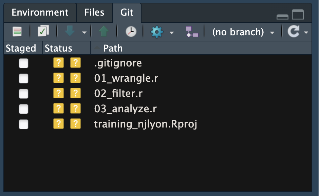
Task: Sort by the Path column header
Action: point(113,48)
